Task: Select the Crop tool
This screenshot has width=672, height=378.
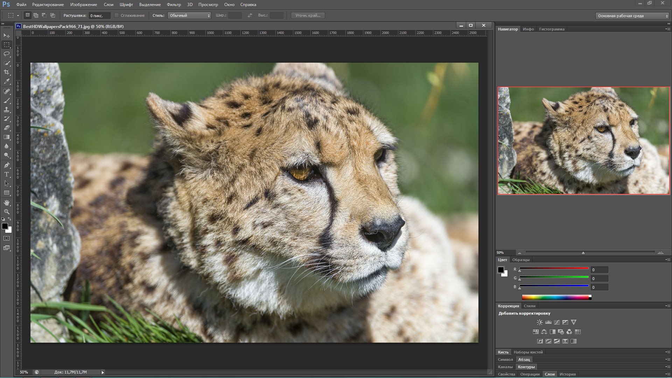Action: (x=6, y=72)
